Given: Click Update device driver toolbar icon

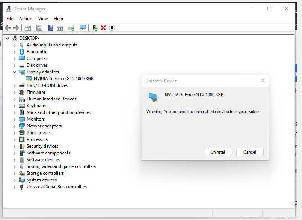Looking at the screenshot, I should 71,28.
